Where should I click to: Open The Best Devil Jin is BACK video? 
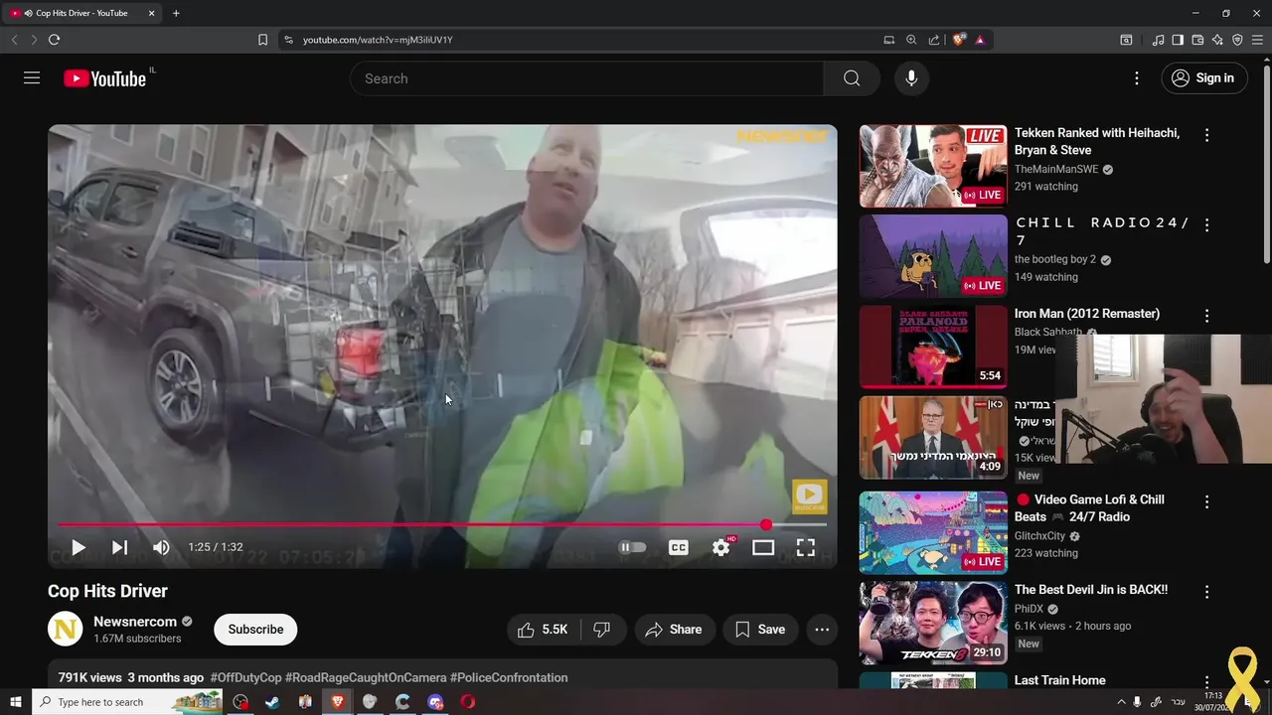[933, 623]
